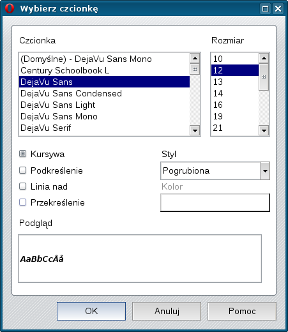Viewport: 288px width, 332px height.
Task: Click the Anuluj button
Action: [x=167, y=311]
